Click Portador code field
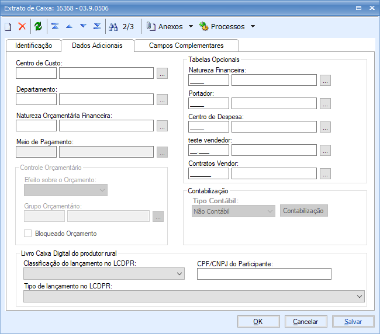Image resolution: width=380 pixels, height=334 pixels. pyautogui.click(x=209, y=103)
